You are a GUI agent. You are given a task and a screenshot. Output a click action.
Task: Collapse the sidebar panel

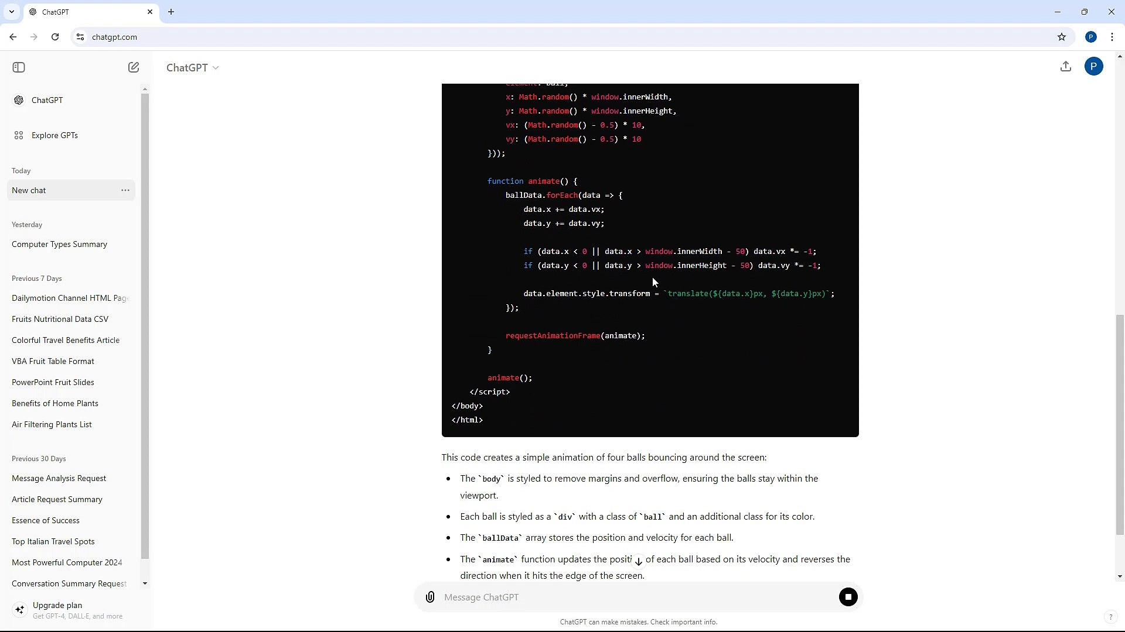click(18, 67)
